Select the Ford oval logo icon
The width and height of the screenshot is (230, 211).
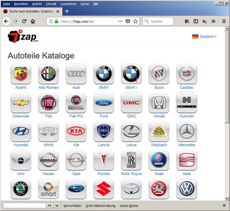[104, 103]
